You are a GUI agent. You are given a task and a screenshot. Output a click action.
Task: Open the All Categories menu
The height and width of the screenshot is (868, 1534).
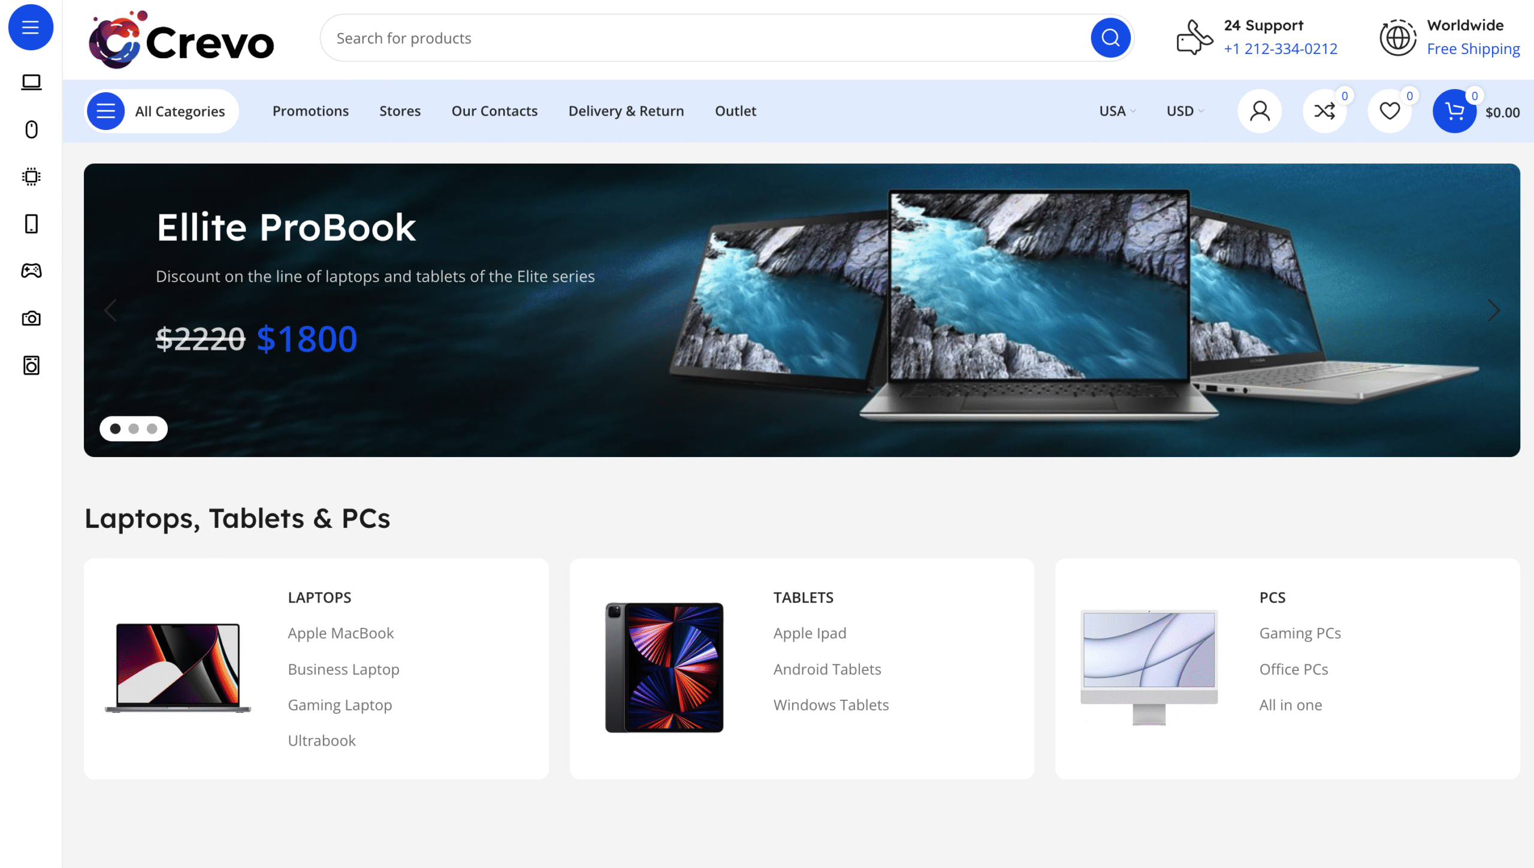pyautogui.click(x=162, y=111)
